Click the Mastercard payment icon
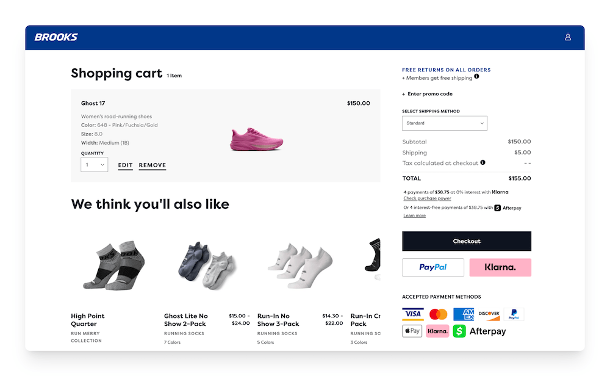The width and height of the screenshot is (610, 376). click(x=438, y=314)
